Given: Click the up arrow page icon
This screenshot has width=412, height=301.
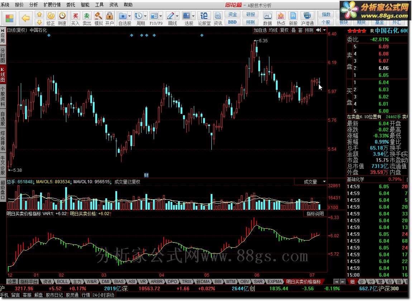Looking at the screenshot, I should pos(39,14).
